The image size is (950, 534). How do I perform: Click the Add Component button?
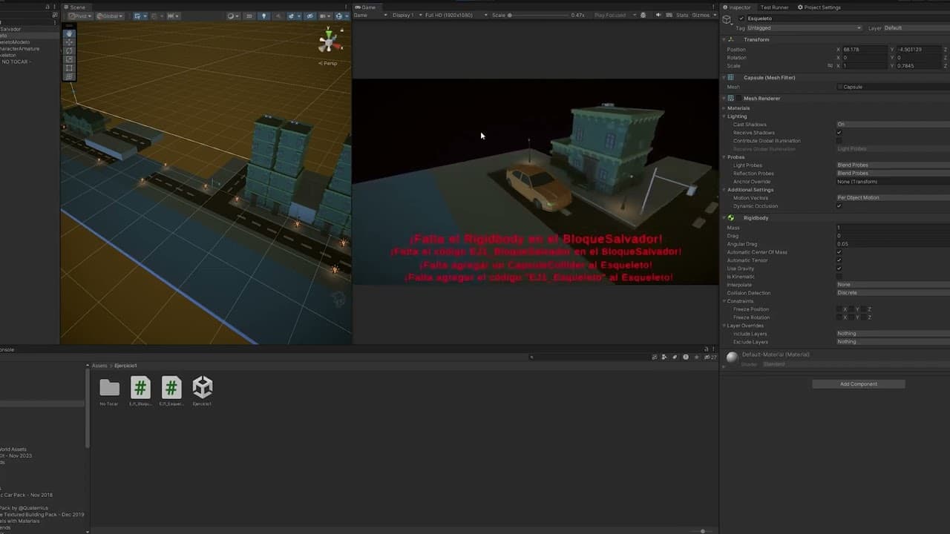pos(858,384)
